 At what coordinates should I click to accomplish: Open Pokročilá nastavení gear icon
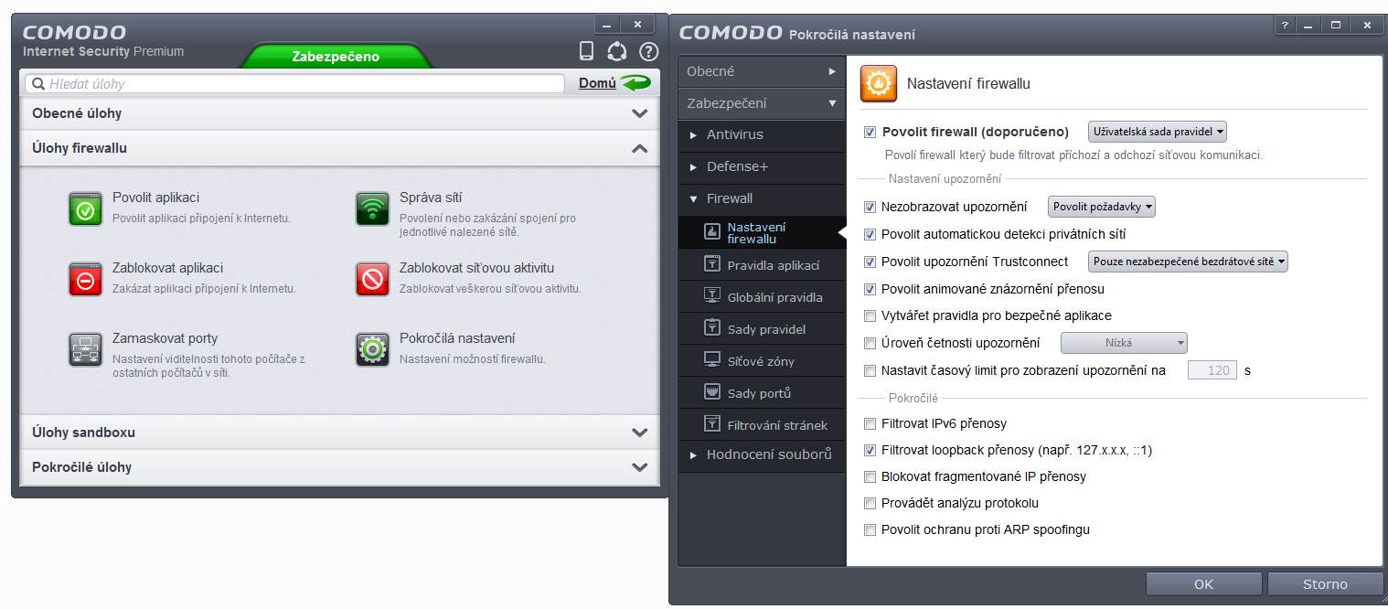click(372, 349)
